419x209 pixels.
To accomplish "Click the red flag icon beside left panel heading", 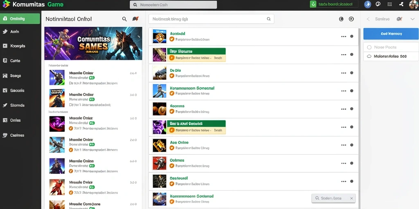I will pos(135,19).
